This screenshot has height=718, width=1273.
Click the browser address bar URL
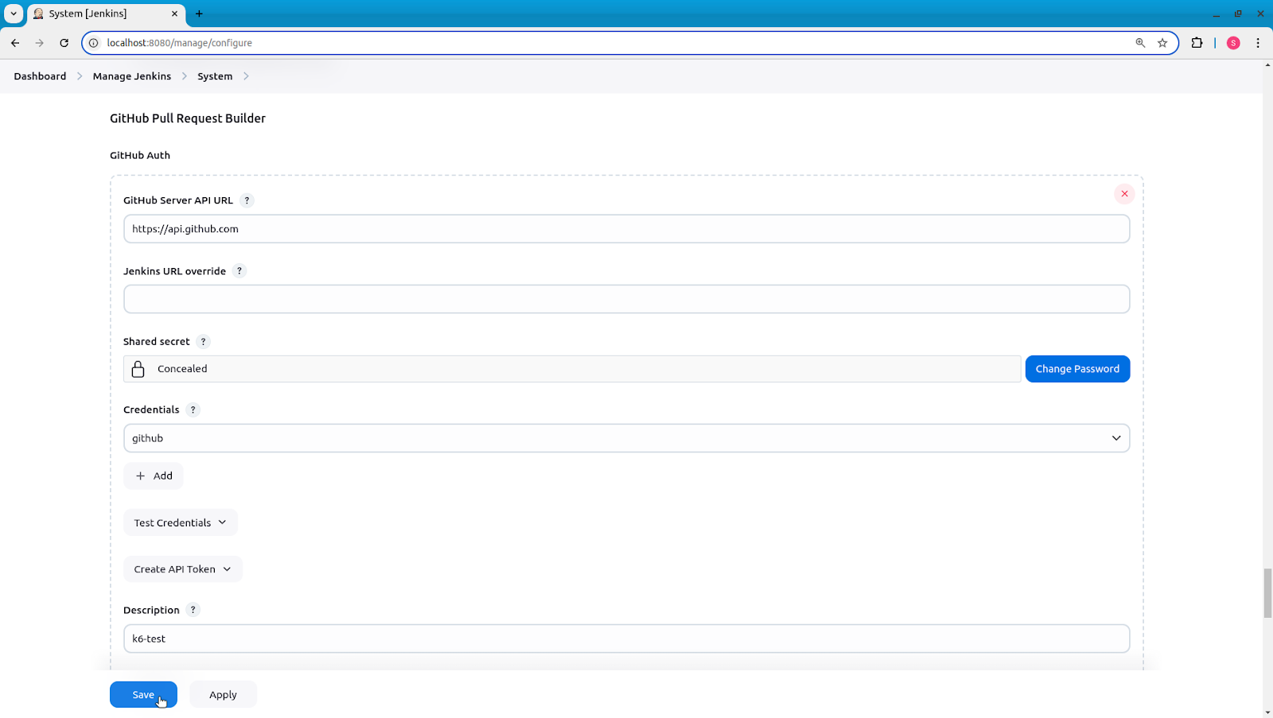[x=180, y=43]
